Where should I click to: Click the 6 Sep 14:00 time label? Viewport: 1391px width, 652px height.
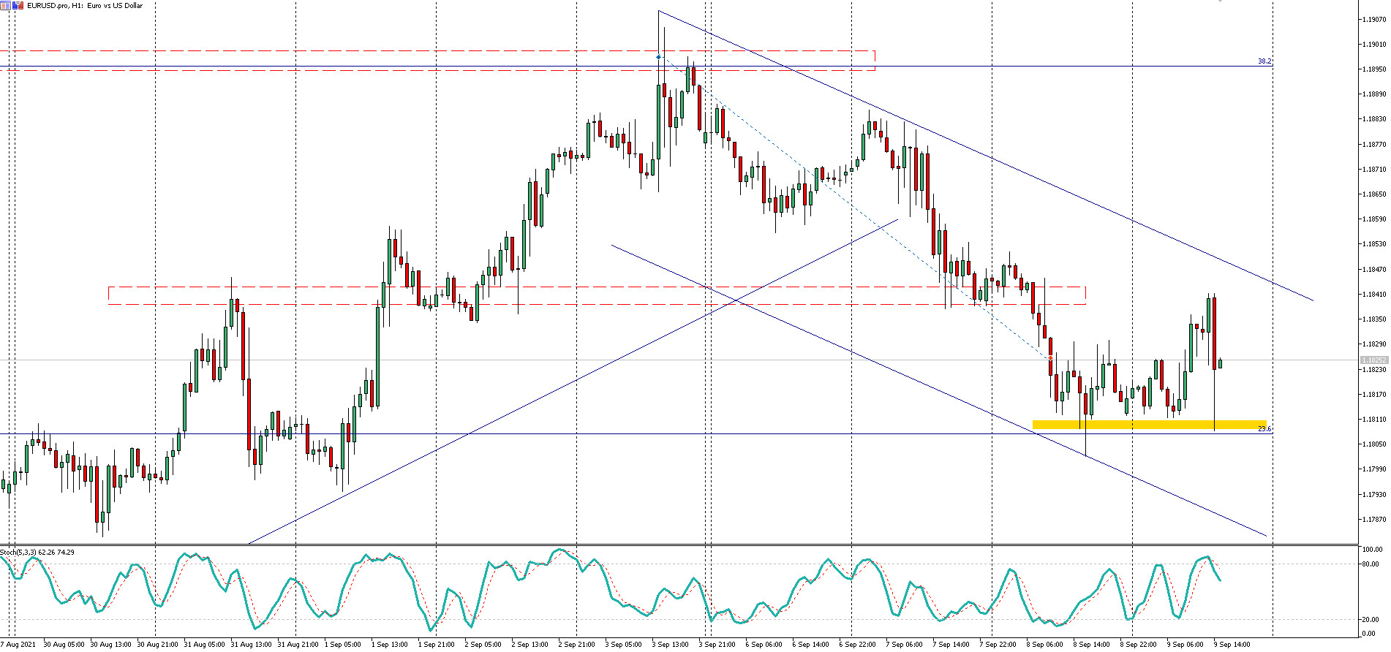point(810,644)
